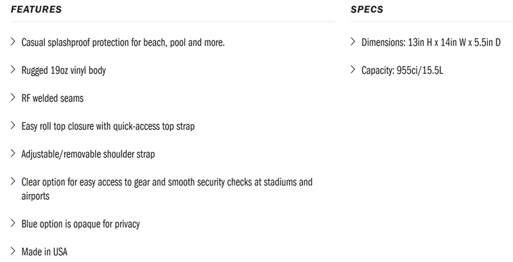513x262 pixels.
Task: Click the Easy roll top closure text
Action: pos(108,126)
